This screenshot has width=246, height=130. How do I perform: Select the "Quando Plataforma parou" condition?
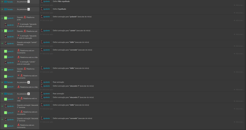point(26,70)
